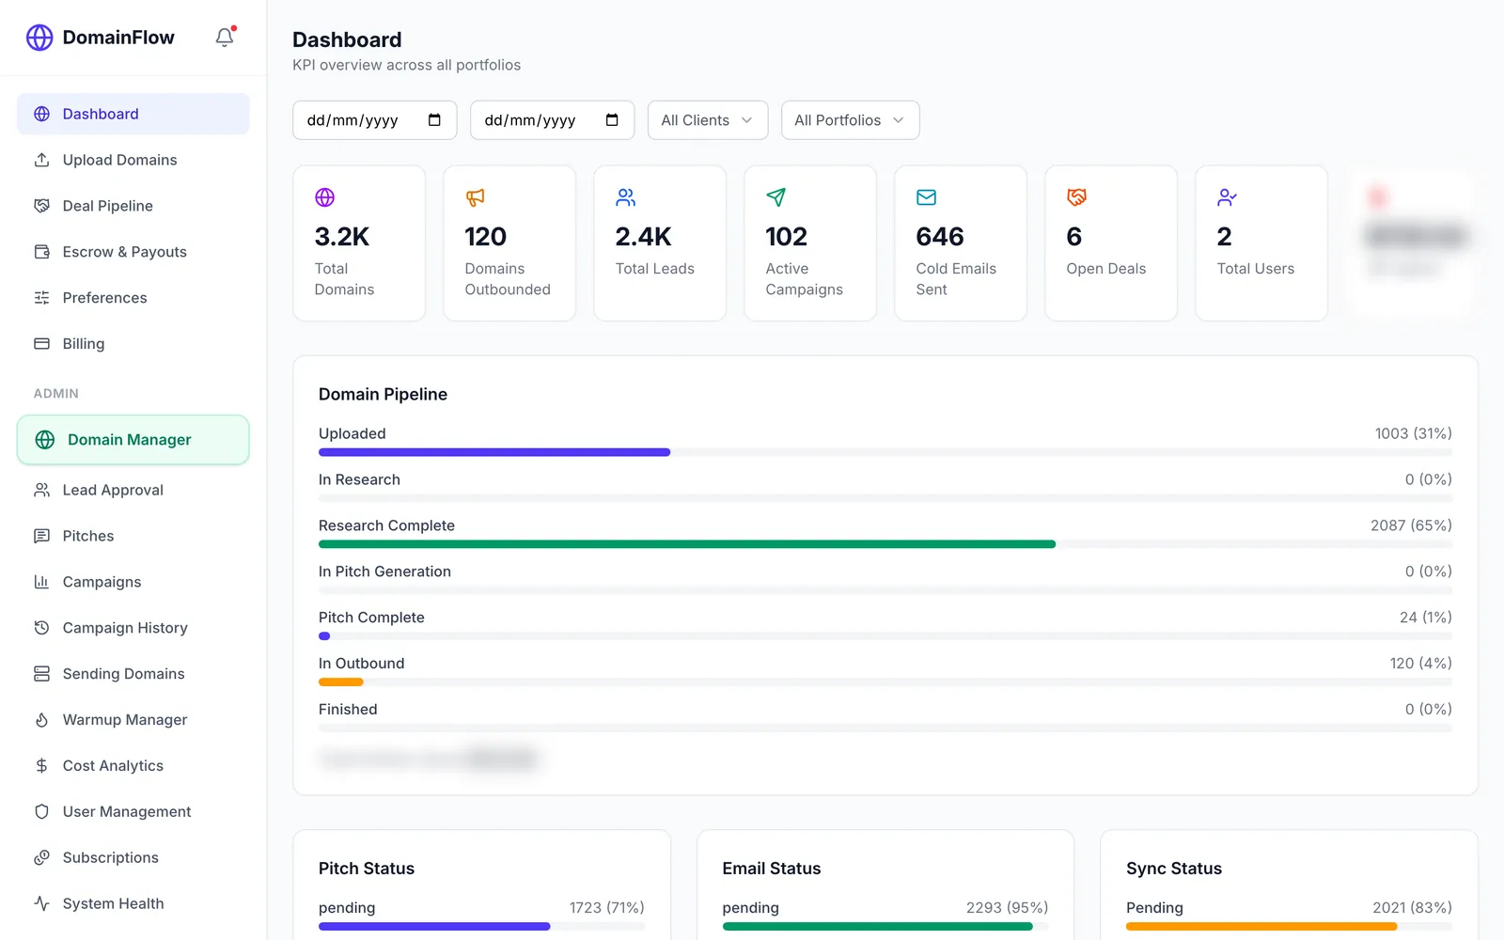Expand the All Clients dropdown
Image resolution: width=1504 pixels, height=940 pixels.
tap(708, 120)
